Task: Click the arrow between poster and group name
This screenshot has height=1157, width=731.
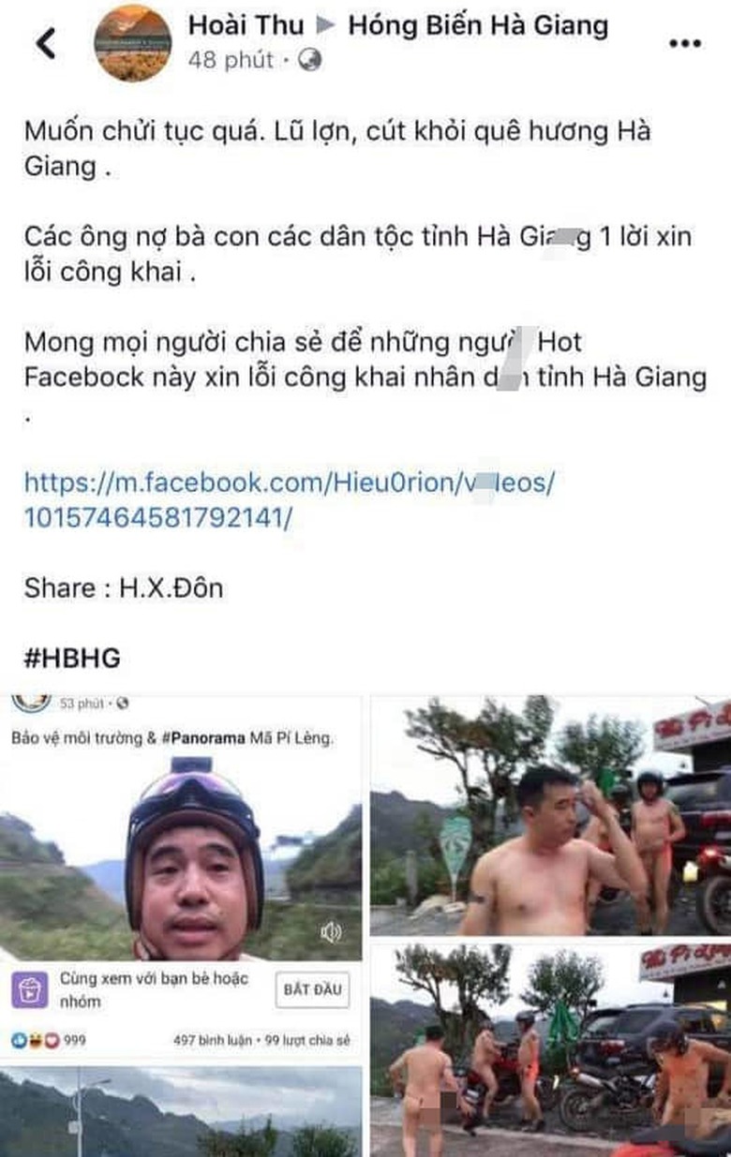Action: (326, 25)
